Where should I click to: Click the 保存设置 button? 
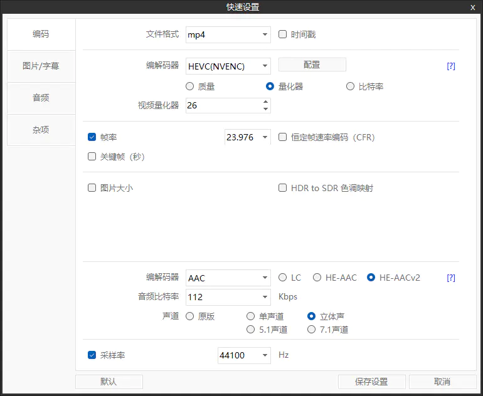pyautogui.click(x=371, y=382)
